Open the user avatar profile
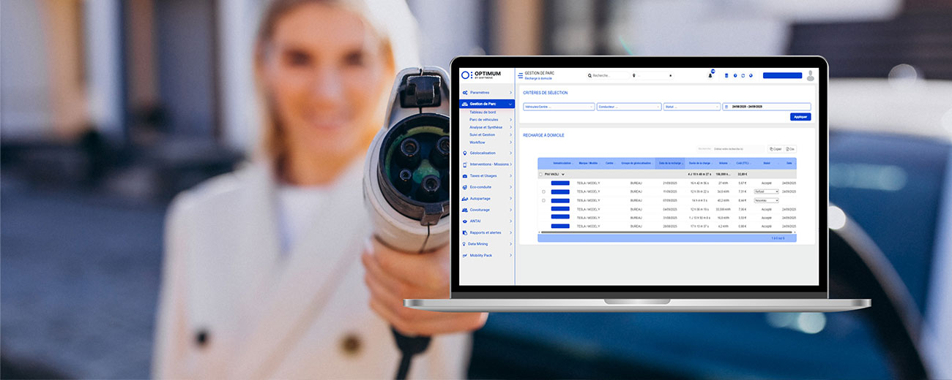 pos(811,75)
